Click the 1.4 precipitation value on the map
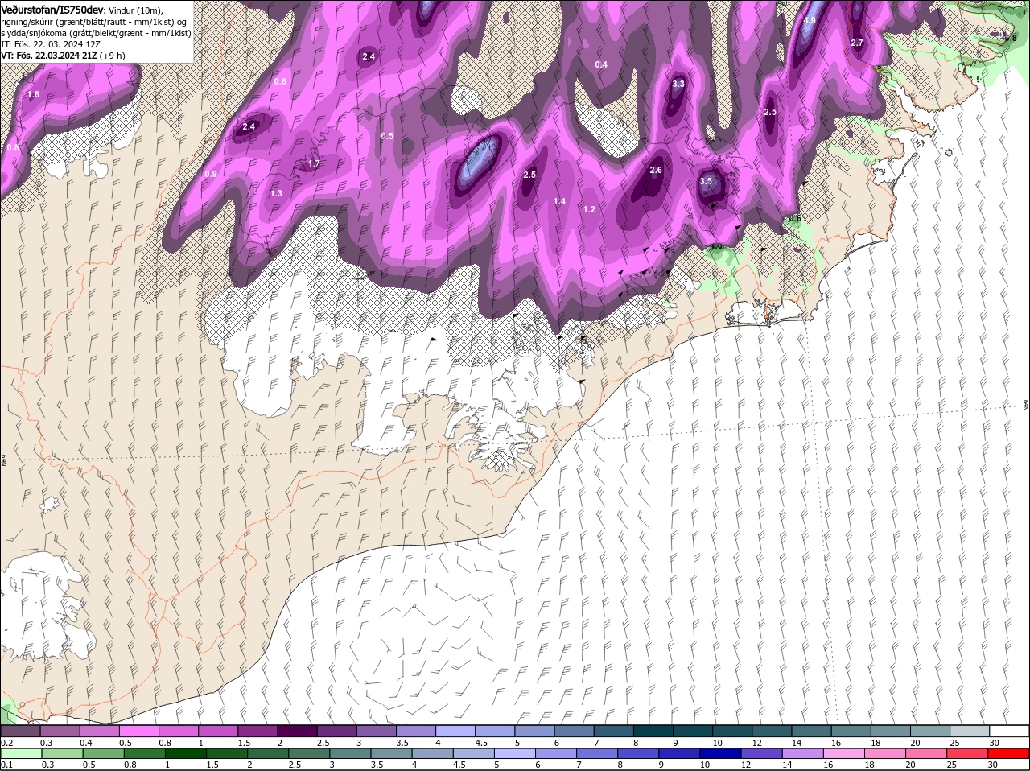Screen dimensions: 1030x771 coord(560,201)
